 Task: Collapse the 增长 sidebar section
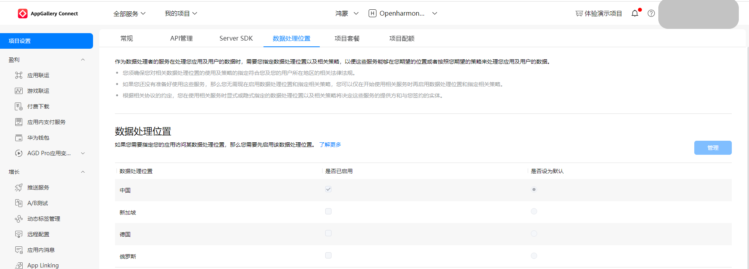(x=83, y=172)
